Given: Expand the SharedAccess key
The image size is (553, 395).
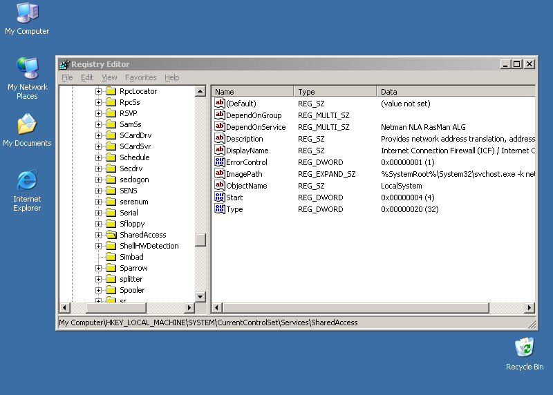Looking at the screenshot, I should (x=98, y=235).
